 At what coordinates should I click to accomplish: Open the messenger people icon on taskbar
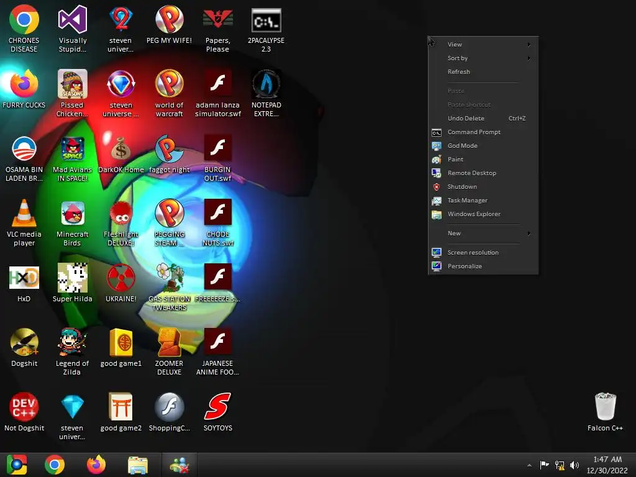179,465
